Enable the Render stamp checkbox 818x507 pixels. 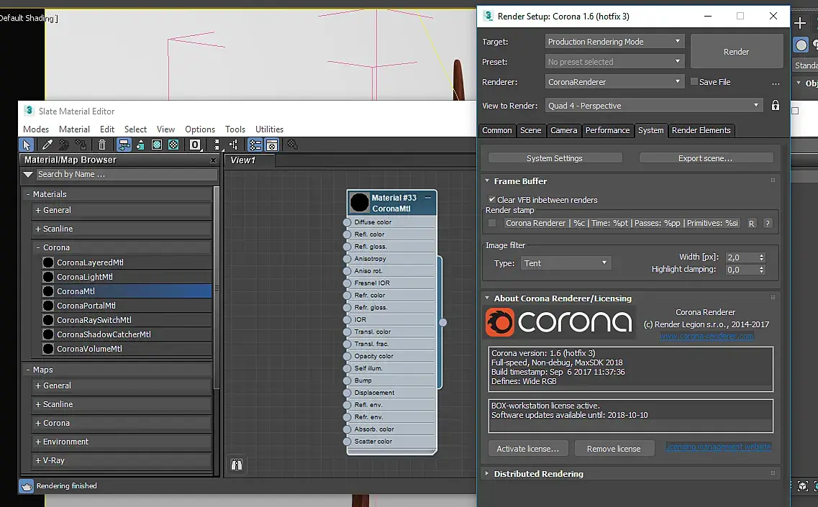(492, 224)
